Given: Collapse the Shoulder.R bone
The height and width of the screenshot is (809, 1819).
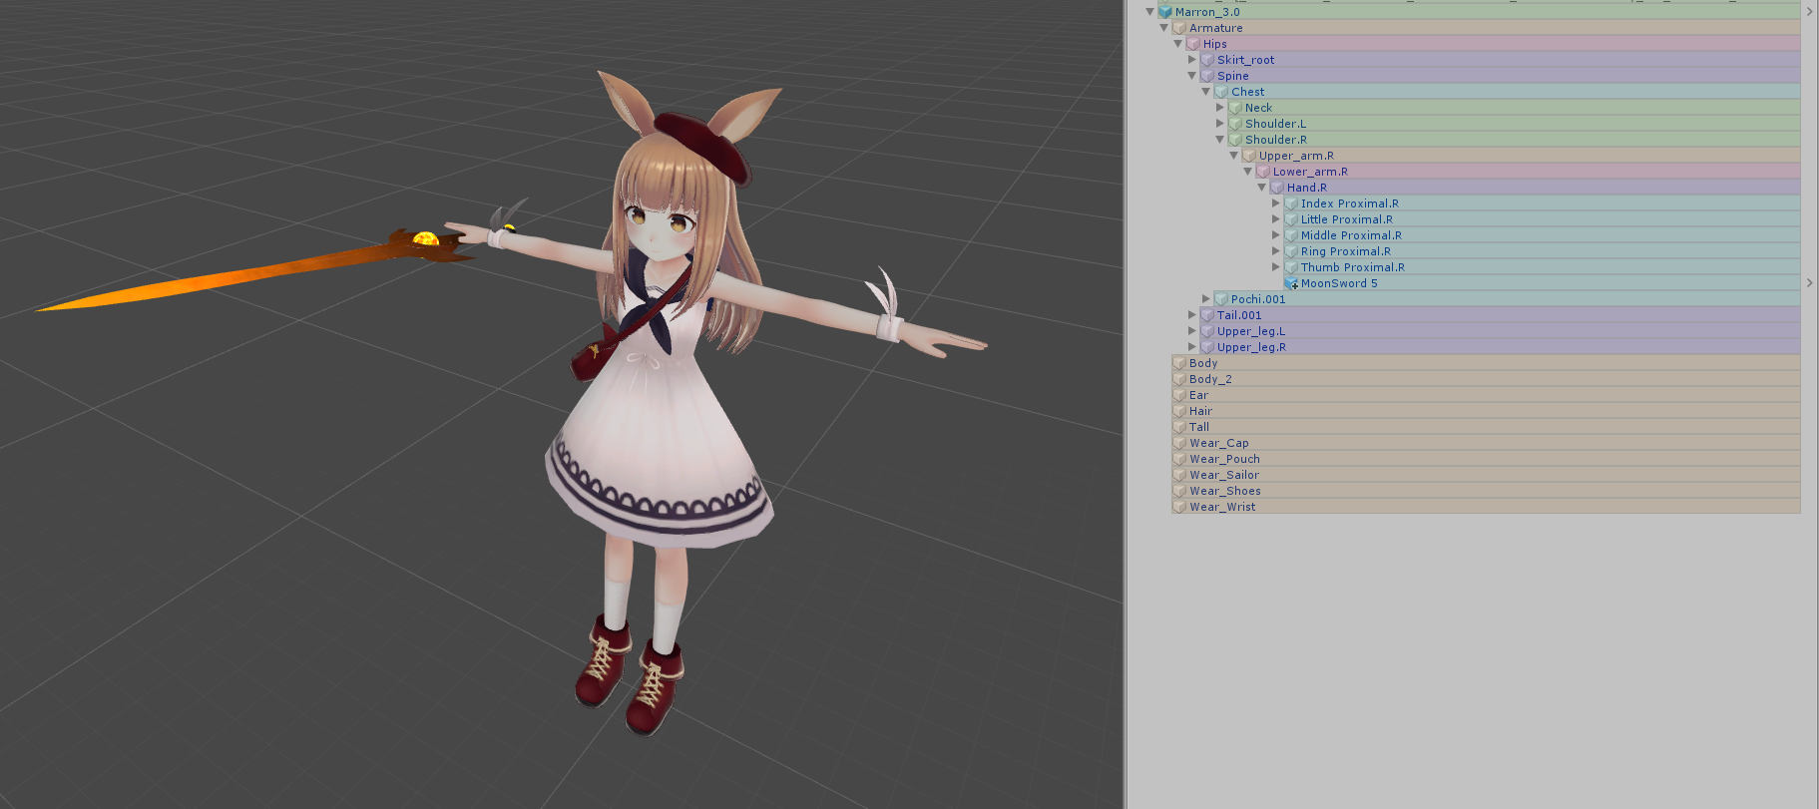Looking at the screenshot, I should click(1220, 140).
